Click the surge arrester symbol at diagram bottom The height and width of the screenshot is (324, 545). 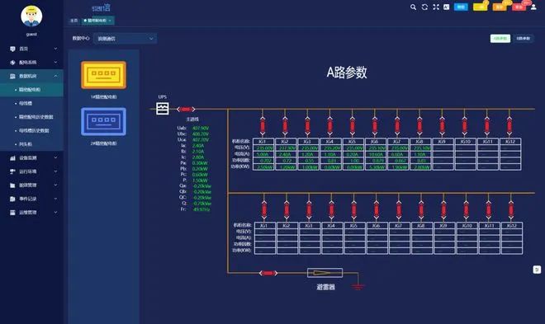point(325,273)
